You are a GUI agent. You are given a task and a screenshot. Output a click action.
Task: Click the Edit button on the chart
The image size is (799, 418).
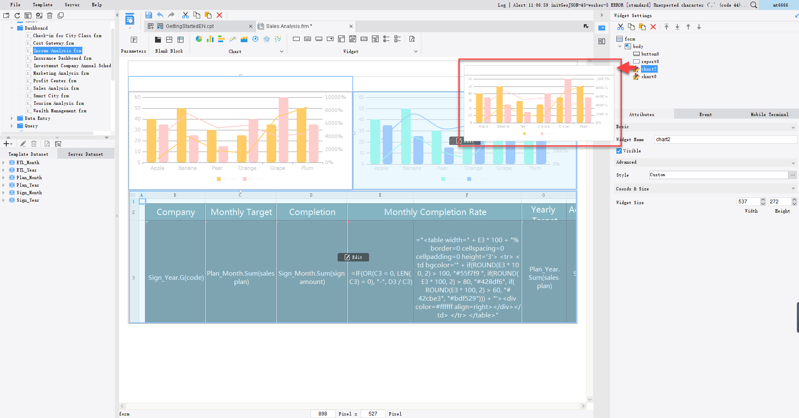465,141
